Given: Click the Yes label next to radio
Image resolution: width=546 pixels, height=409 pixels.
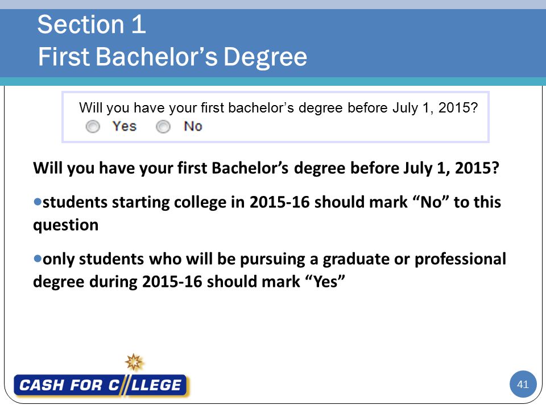Looking at the screenshot, I should (x=125, y=126).
